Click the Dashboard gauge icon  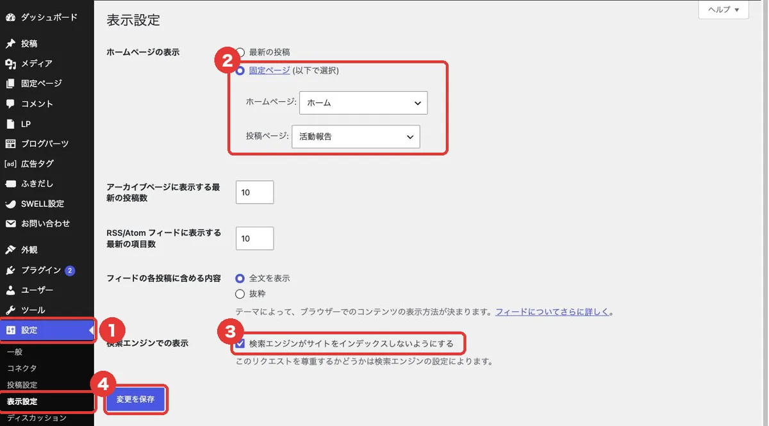pyautogui.click(x=10, y=17)
